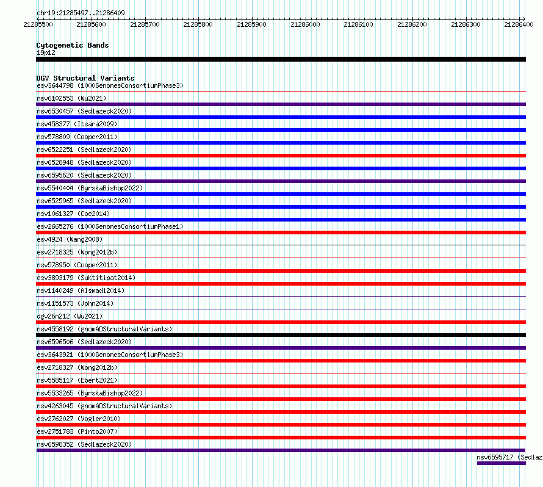The height and width of the screenshot is (487, 543).
Task: Click the dgv26n212 (Wu2021) label
Action: point(70,316)
